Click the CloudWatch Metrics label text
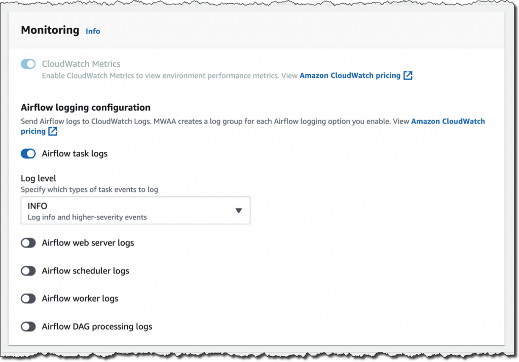Screen dimensions: 519x362 [x=81, y=64]
